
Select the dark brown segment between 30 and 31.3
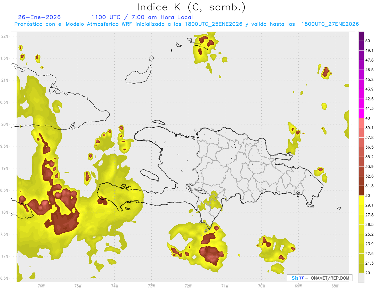tap(361, 191)
